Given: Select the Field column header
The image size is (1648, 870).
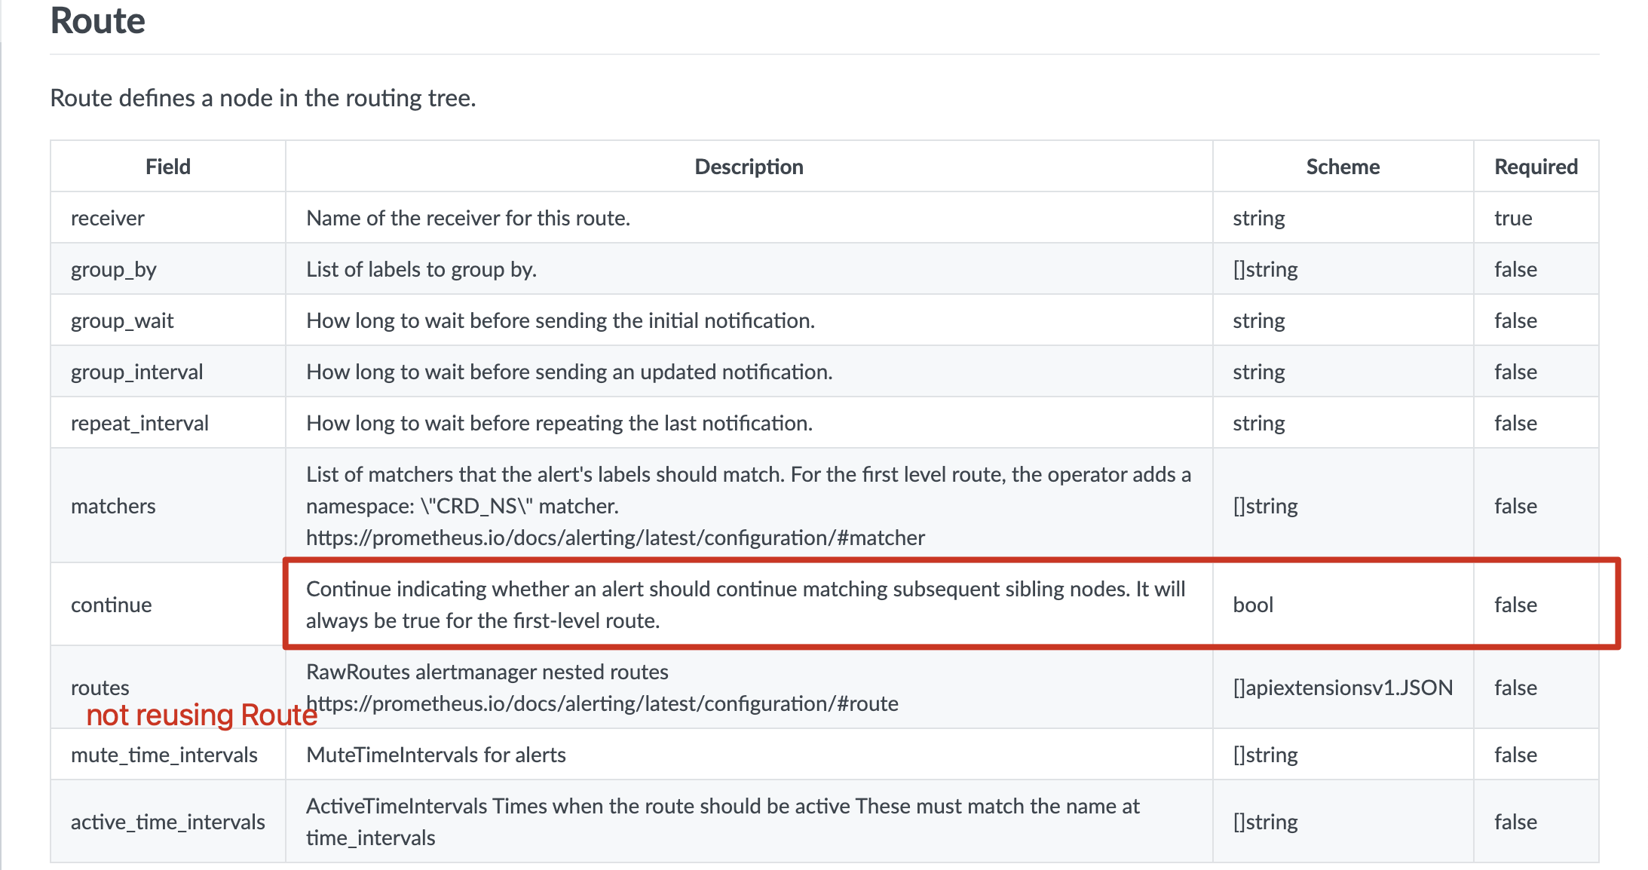Looking at the screenshot, I should (x=167, y=166).
